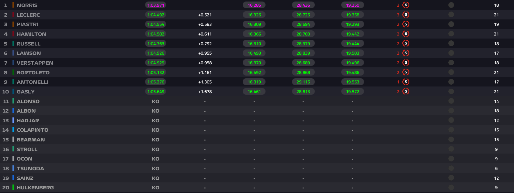
Task: Click Hamilton's red soft tyre icon
Action: pos(406,34)
